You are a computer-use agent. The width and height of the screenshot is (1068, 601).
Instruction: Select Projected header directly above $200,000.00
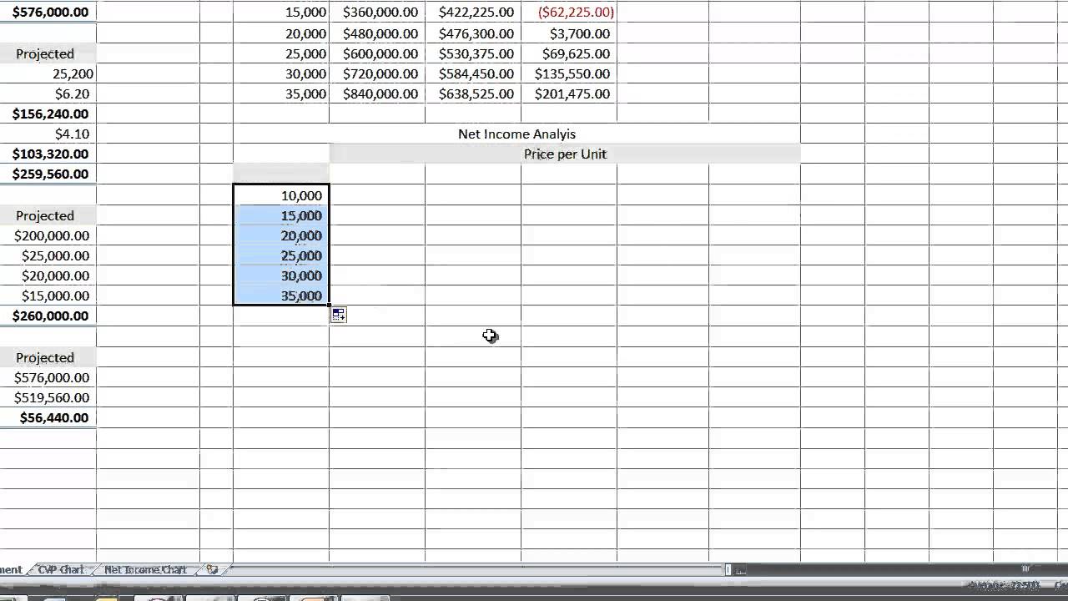tap(48, 215)
